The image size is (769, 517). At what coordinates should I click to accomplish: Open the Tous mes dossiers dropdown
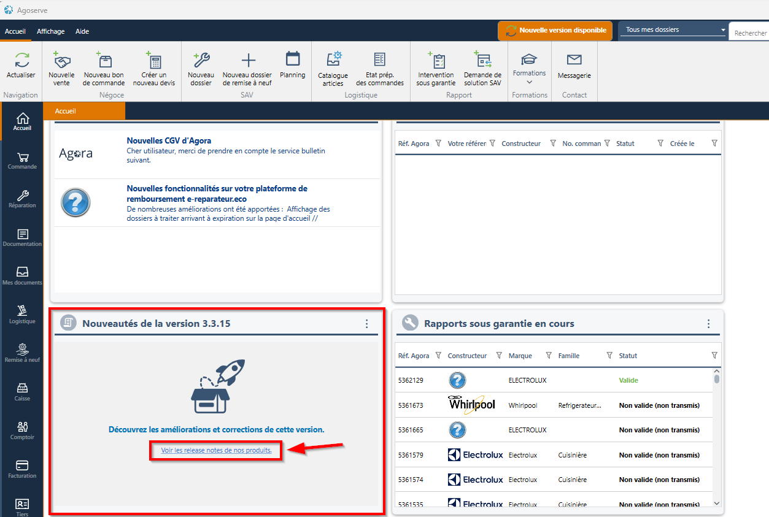(x=673, y=29)
